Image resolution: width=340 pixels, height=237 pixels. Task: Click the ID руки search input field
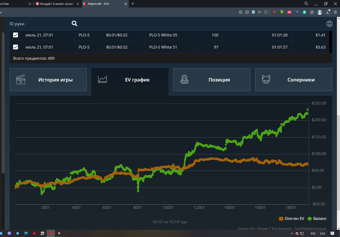click(x=39, y=24)
